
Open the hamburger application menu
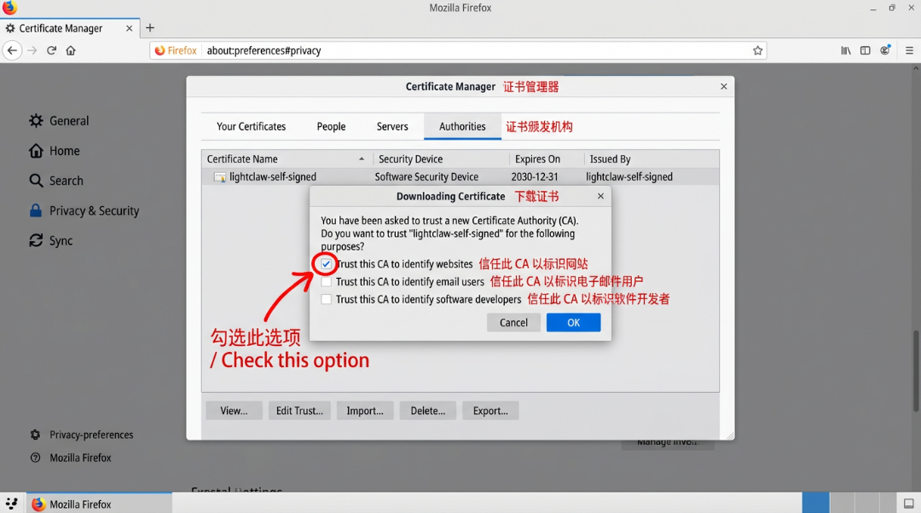[909, 50]
